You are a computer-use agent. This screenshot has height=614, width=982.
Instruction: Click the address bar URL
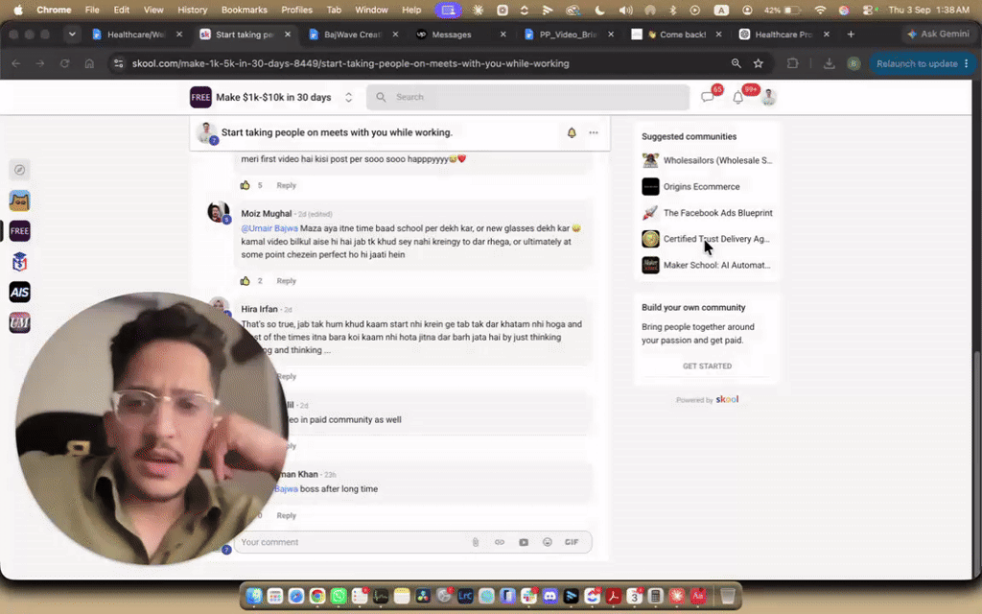click(x=350, y=63)
